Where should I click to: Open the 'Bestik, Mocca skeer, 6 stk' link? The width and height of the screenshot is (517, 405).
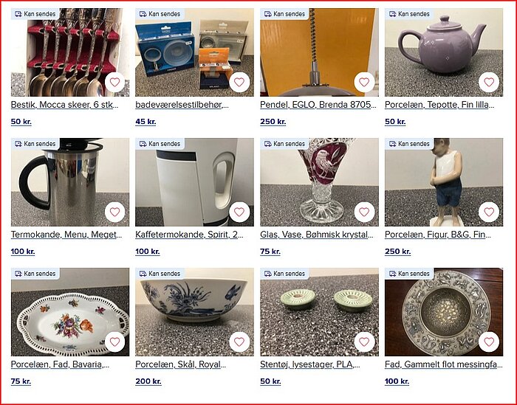(64, 105)
